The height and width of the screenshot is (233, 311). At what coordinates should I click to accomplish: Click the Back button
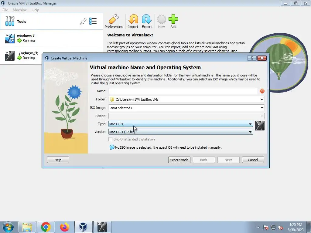(x=204, y=160)
